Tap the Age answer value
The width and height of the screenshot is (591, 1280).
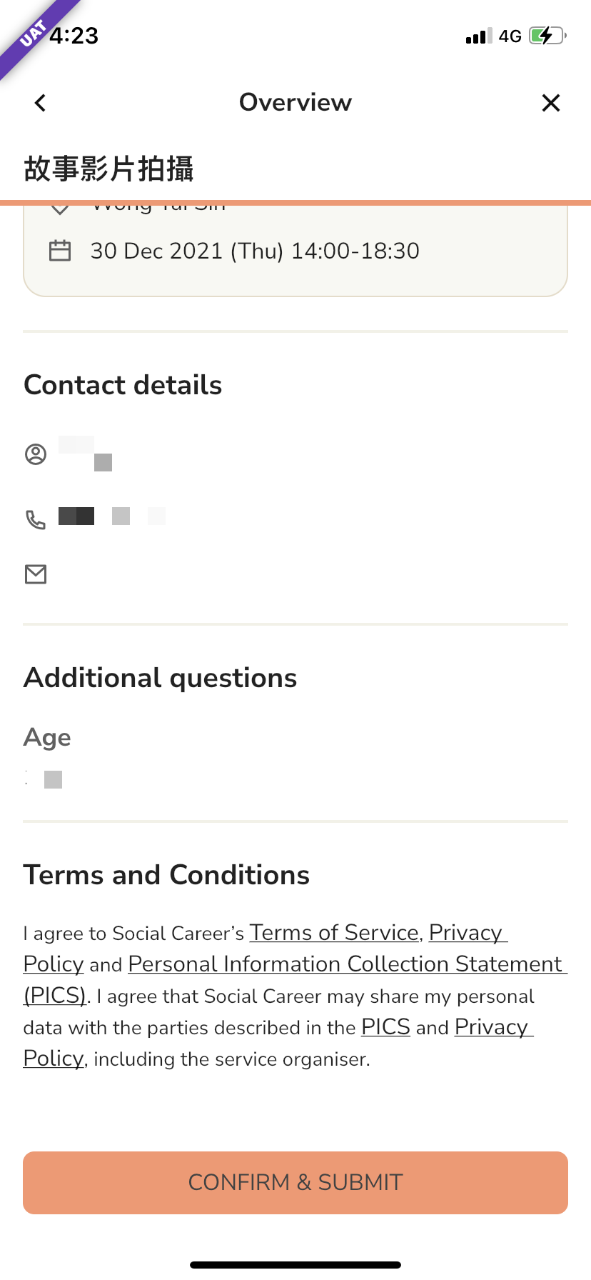pos(44,779)
